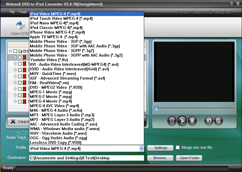Pick Youtube Video (*.flv) profile
The height and width of the screenshot is (172, 242).
tap(87, 60)
